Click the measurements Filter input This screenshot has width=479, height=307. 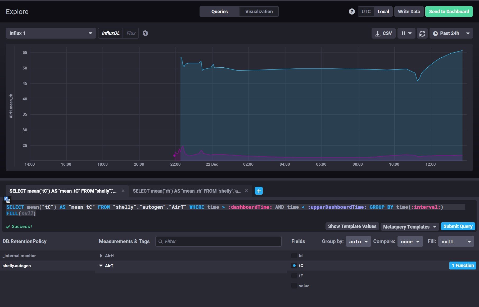pyautogui.click(x=219, y=241)
